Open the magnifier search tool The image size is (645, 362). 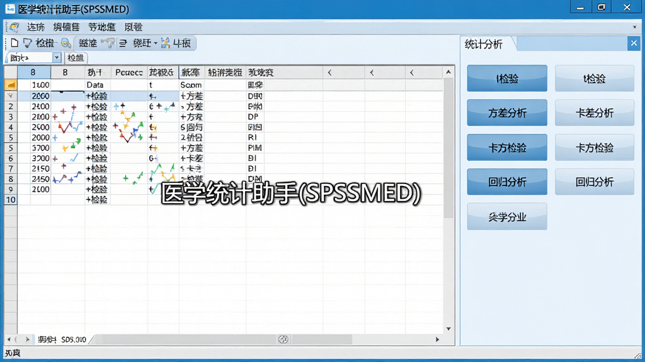tap(66, 43)
